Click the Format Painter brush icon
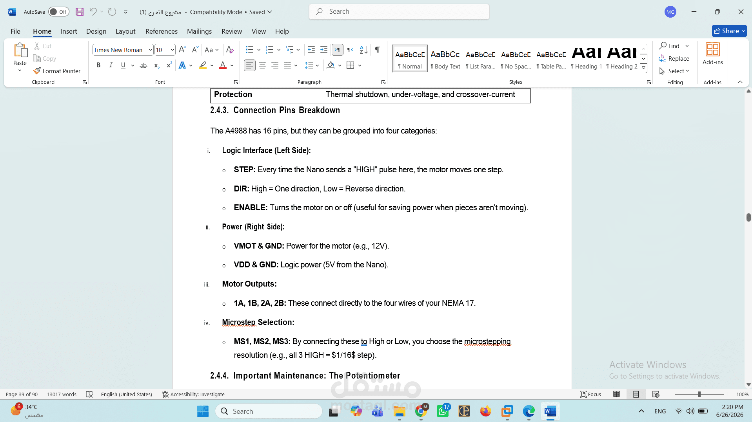The image size is (752, 422). coord(37,71)
